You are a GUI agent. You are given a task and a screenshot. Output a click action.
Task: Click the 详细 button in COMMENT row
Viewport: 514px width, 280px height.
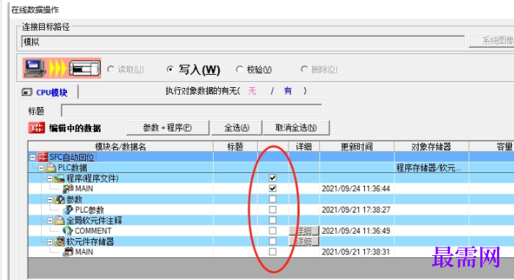pos(304,231)
